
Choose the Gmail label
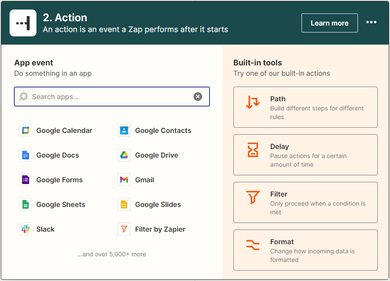click(144, 180)
